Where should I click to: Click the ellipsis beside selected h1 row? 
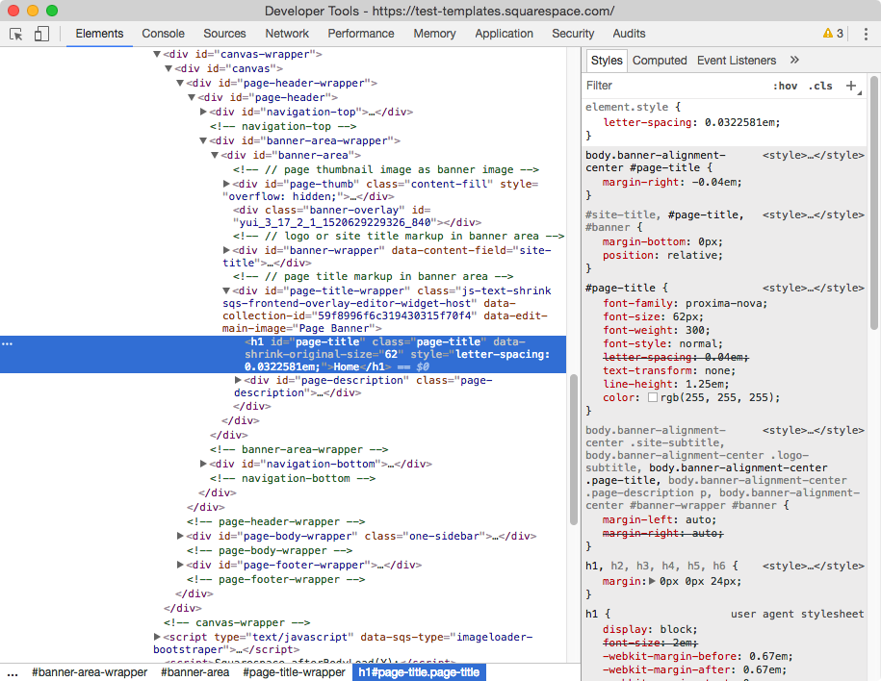click(7, 343)
